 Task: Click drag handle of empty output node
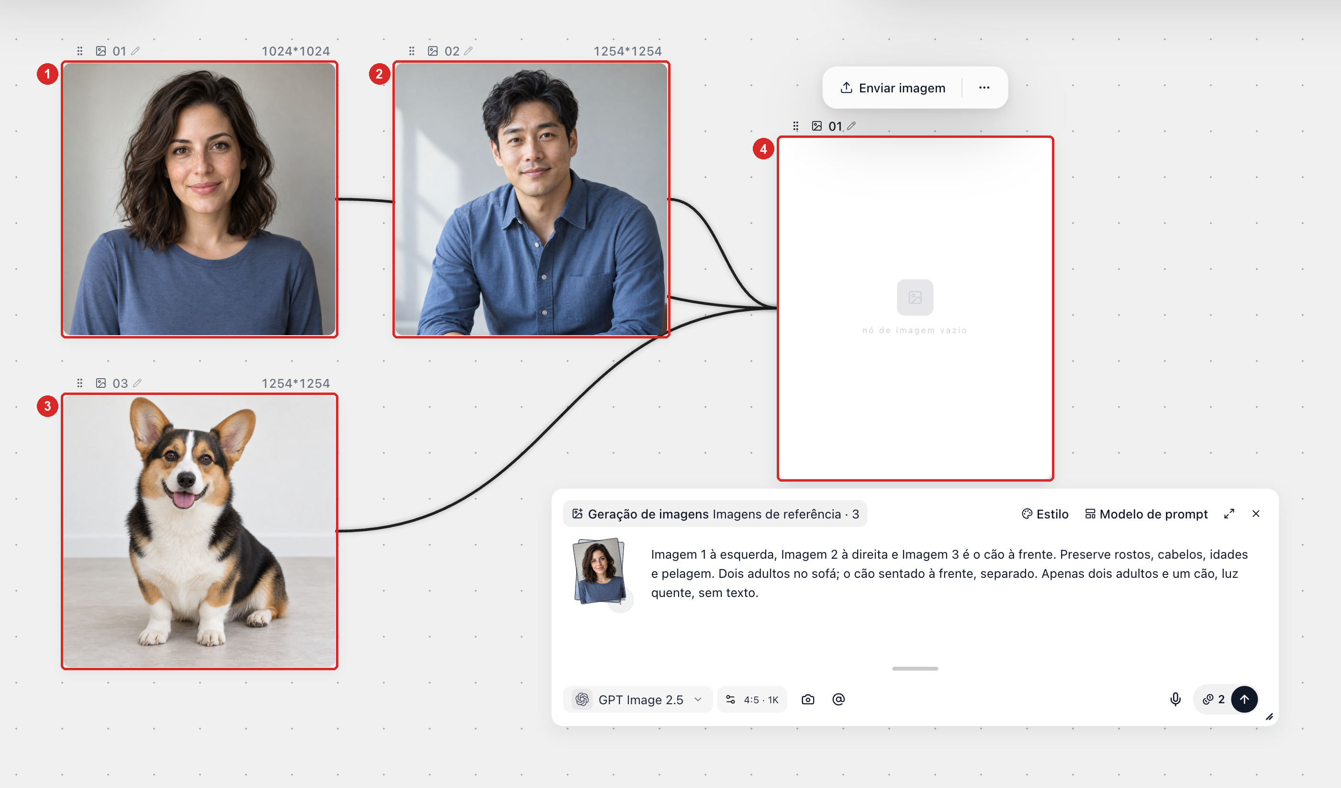(x=795, y=126)
